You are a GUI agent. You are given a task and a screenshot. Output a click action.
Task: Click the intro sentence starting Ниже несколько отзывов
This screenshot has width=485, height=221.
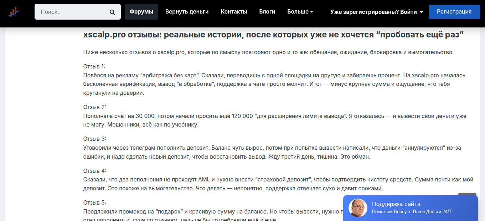(268, 52)
